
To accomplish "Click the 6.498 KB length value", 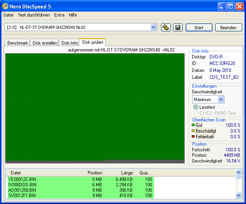I will [x=124, y=179].
